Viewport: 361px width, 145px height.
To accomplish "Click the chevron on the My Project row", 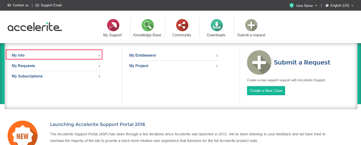I will [x=217, y=66].
